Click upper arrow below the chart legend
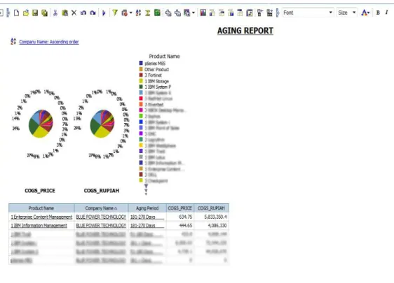This screenshot has height=283, width=394. tap(146, 187)
